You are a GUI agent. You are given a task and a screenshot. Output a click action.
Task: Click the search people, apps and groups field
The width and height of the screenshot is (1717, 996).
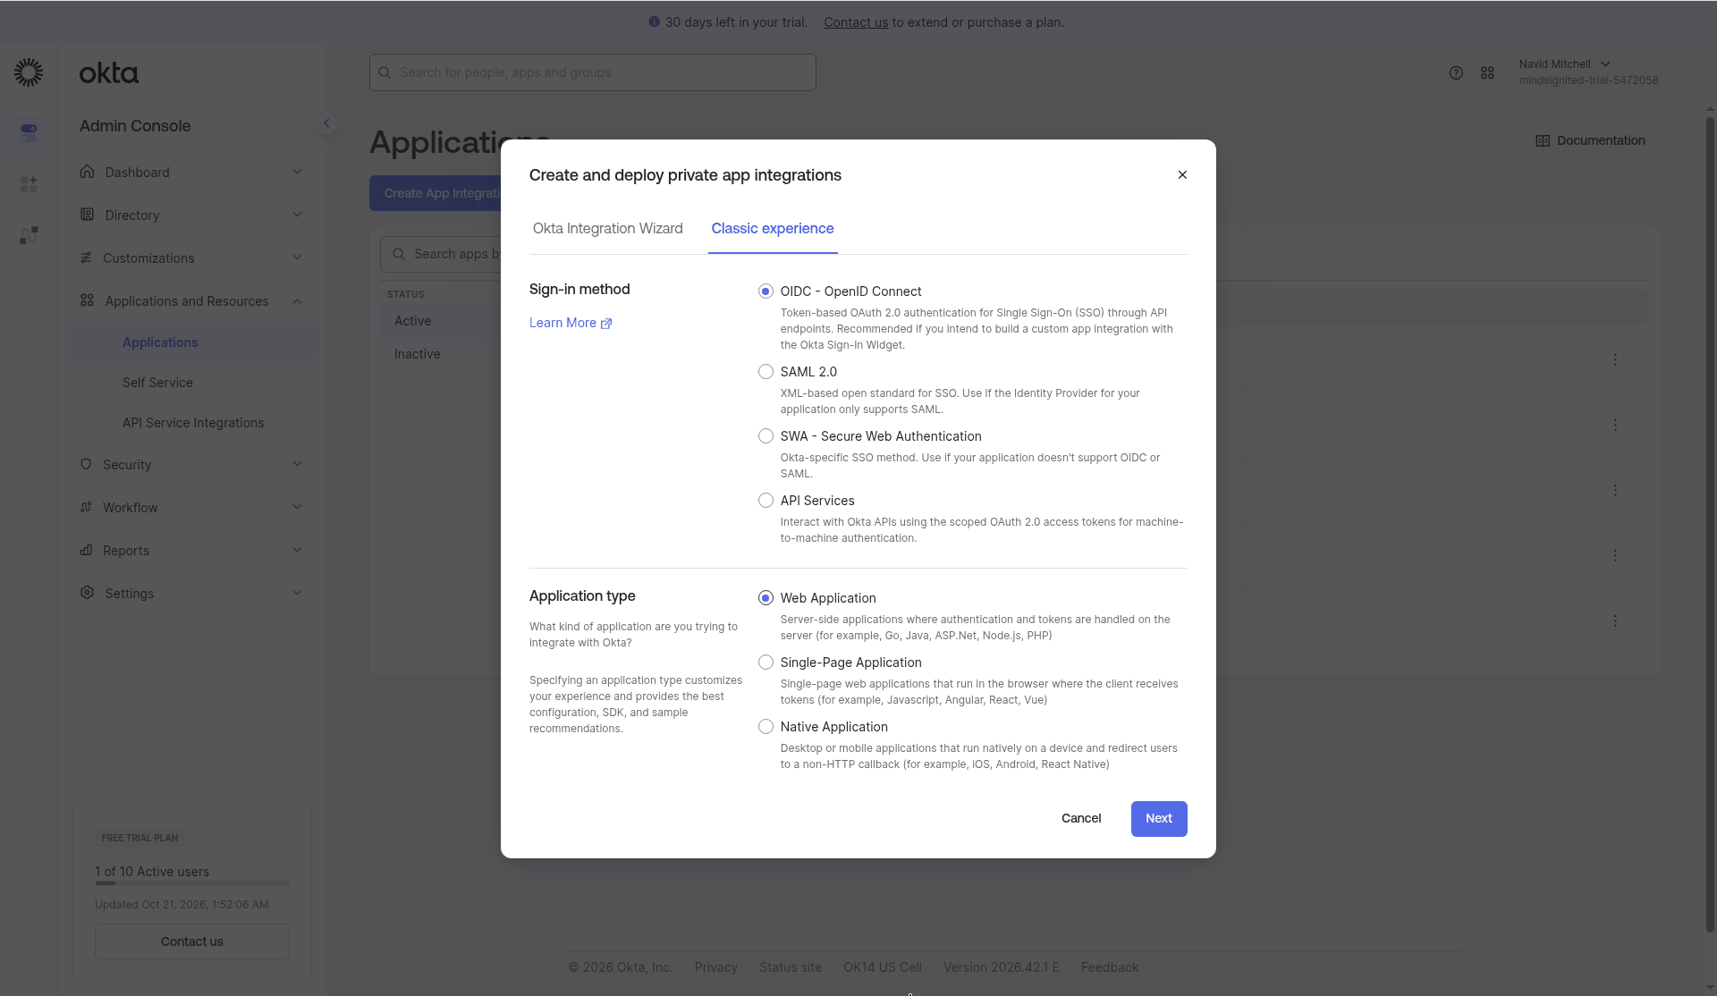pos(593,72)
